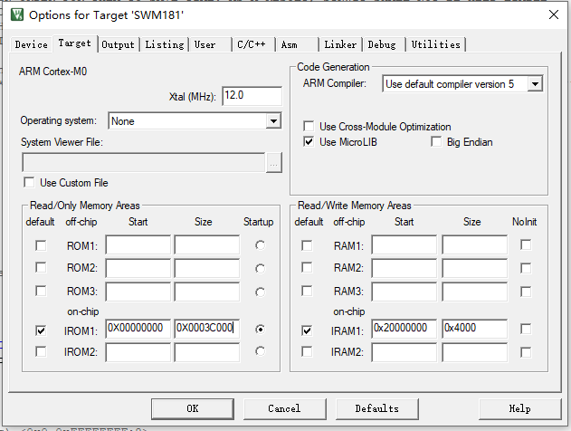
Task: Check the IROM2 default checkbox
Action: (x=41, y=352)
